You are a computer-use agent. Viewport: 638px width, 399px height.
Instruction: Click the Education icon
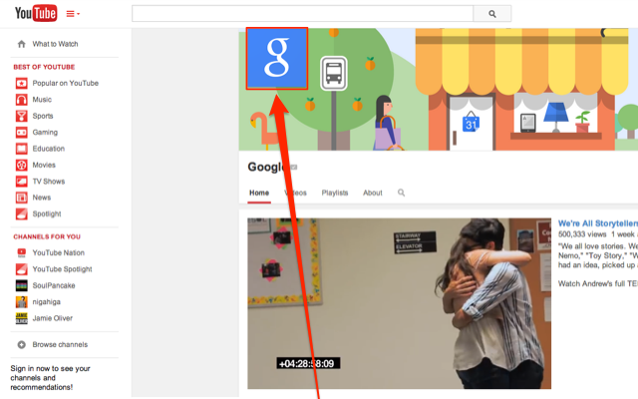click(x=22, y=149)
